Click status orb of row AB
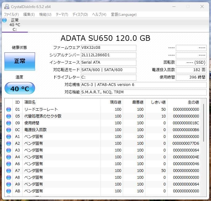Screen dimensions: 211x201 pyautogui.click(x=9, y=191)
